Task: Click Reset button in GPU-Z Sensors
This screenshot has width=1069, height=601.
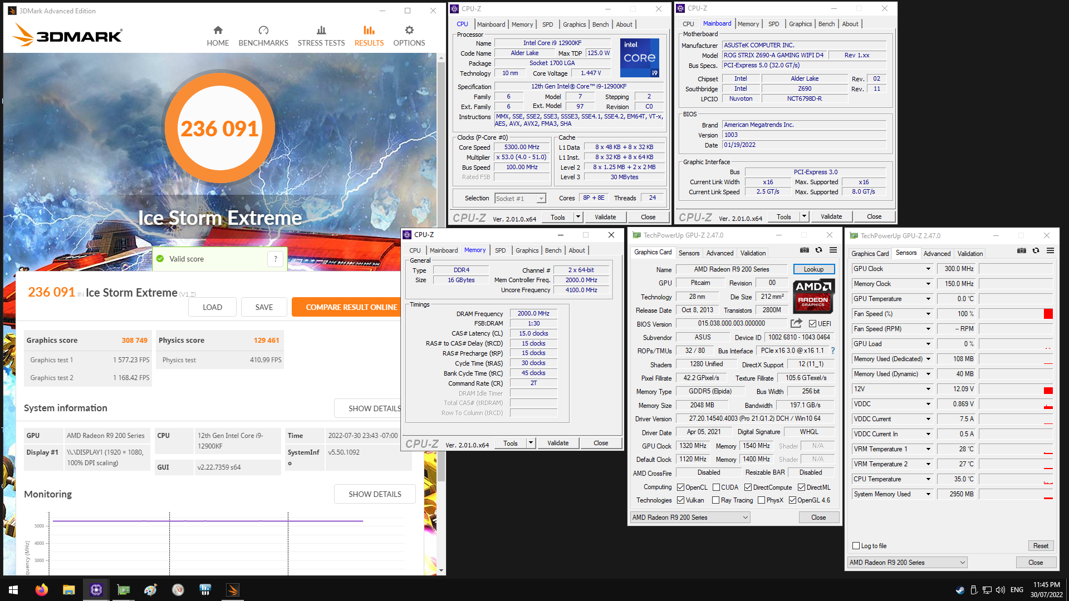Action: (x=1041, y=546)
